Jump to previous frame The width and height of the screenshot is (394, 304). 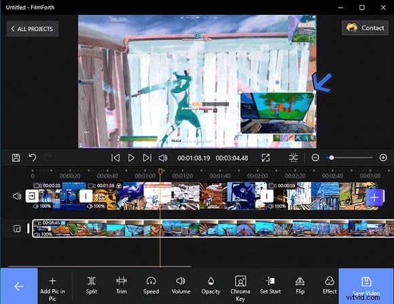tap(115, 158)
